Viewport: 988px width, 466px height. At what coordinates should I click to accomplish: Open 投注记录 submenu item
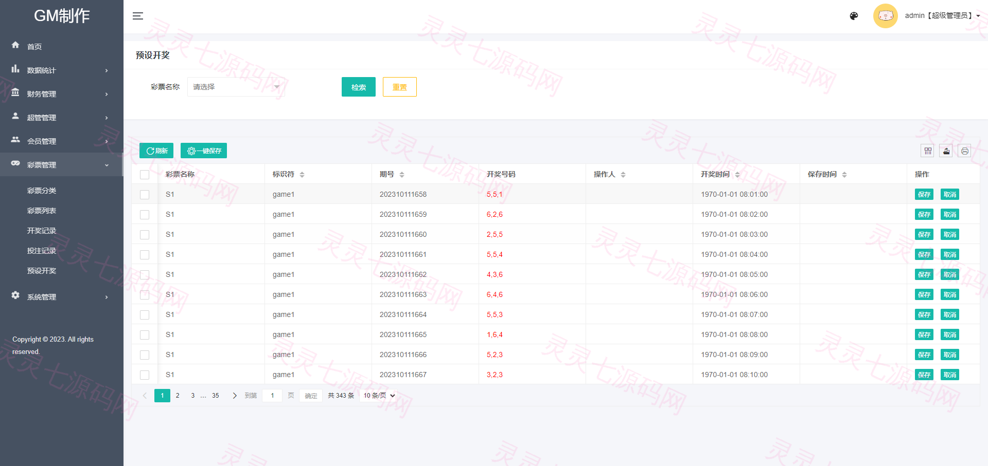click(42, 251)
